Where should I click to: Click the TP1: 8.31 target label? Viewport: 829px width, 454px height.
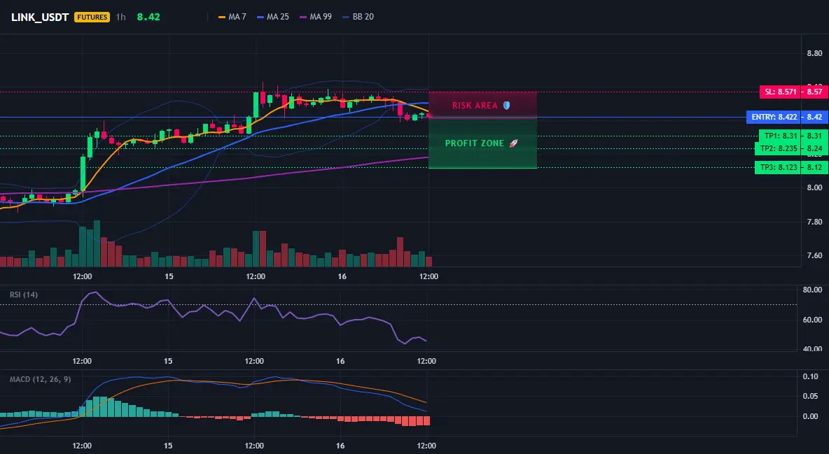point(779,136)
